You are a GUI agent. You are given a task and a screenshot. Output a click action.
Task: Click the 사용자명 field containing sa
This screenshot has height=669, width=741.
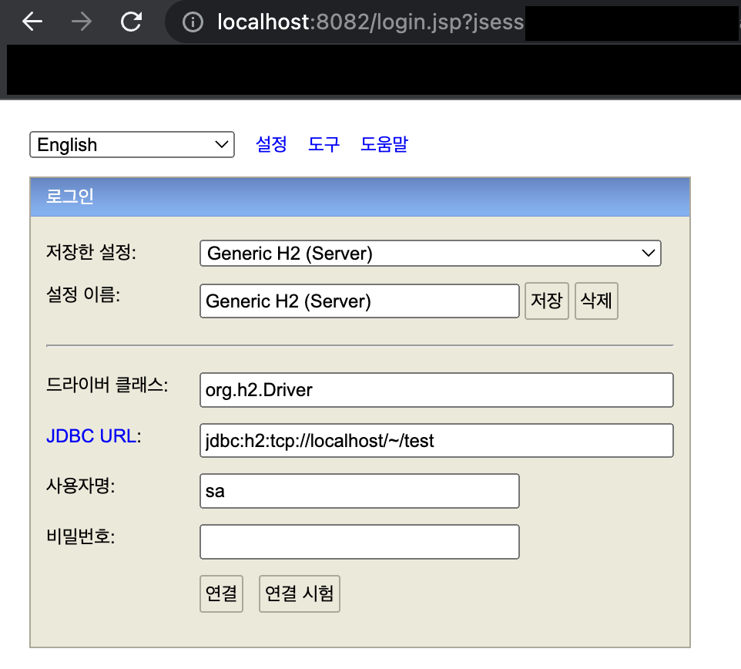coord(359,491)
